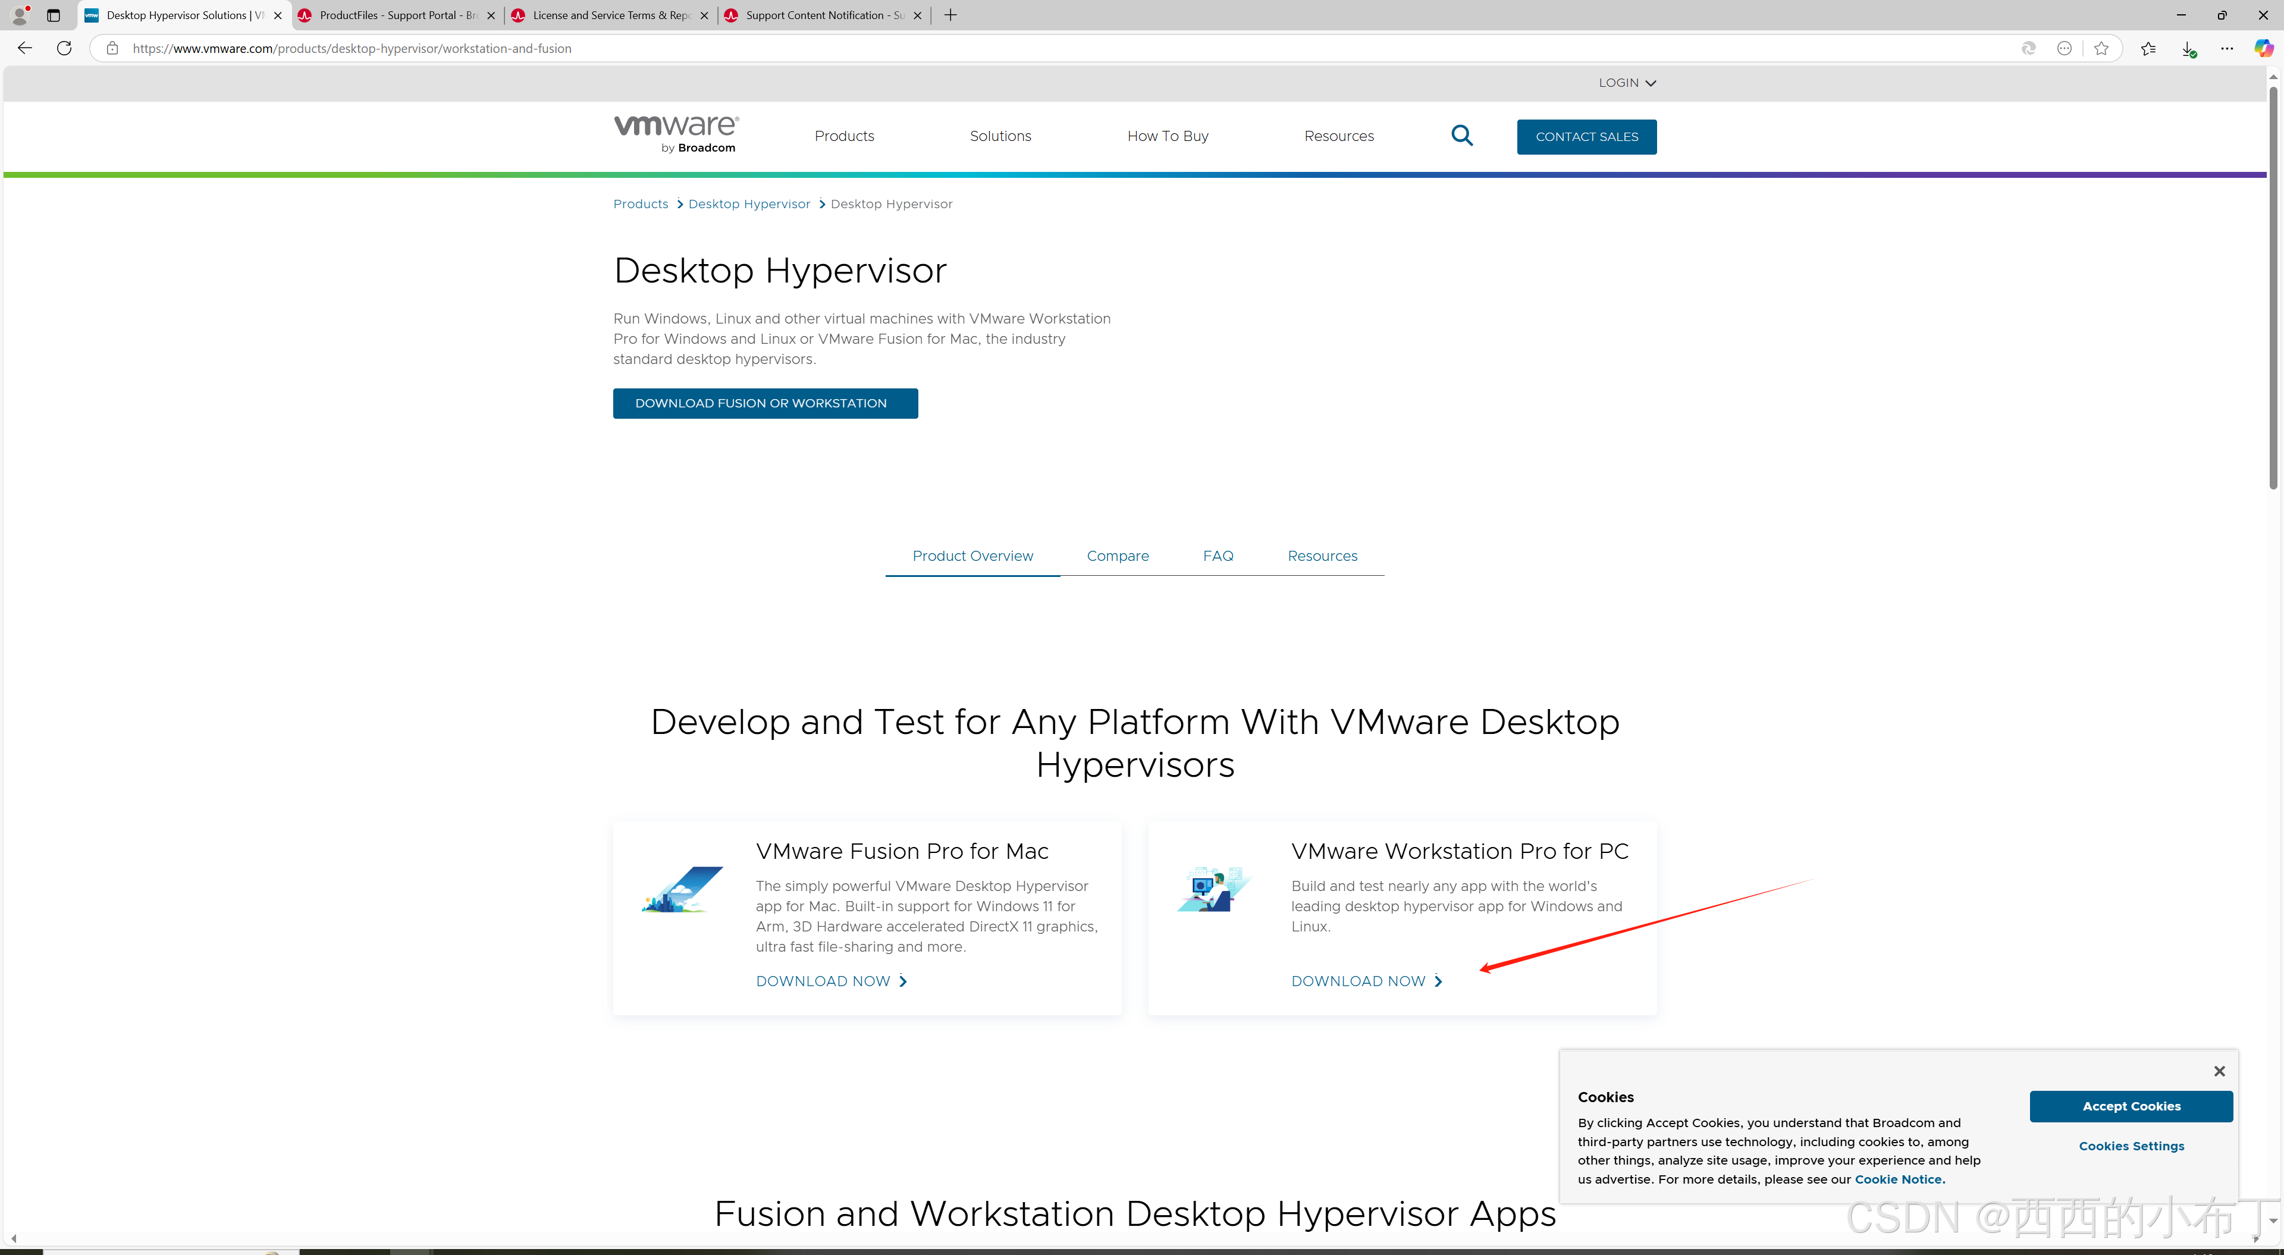The image size is (2284, 1255).
Task: Click the DOWNLOAD FUSION OR WORKSTATION button
Action: point(764,403)
